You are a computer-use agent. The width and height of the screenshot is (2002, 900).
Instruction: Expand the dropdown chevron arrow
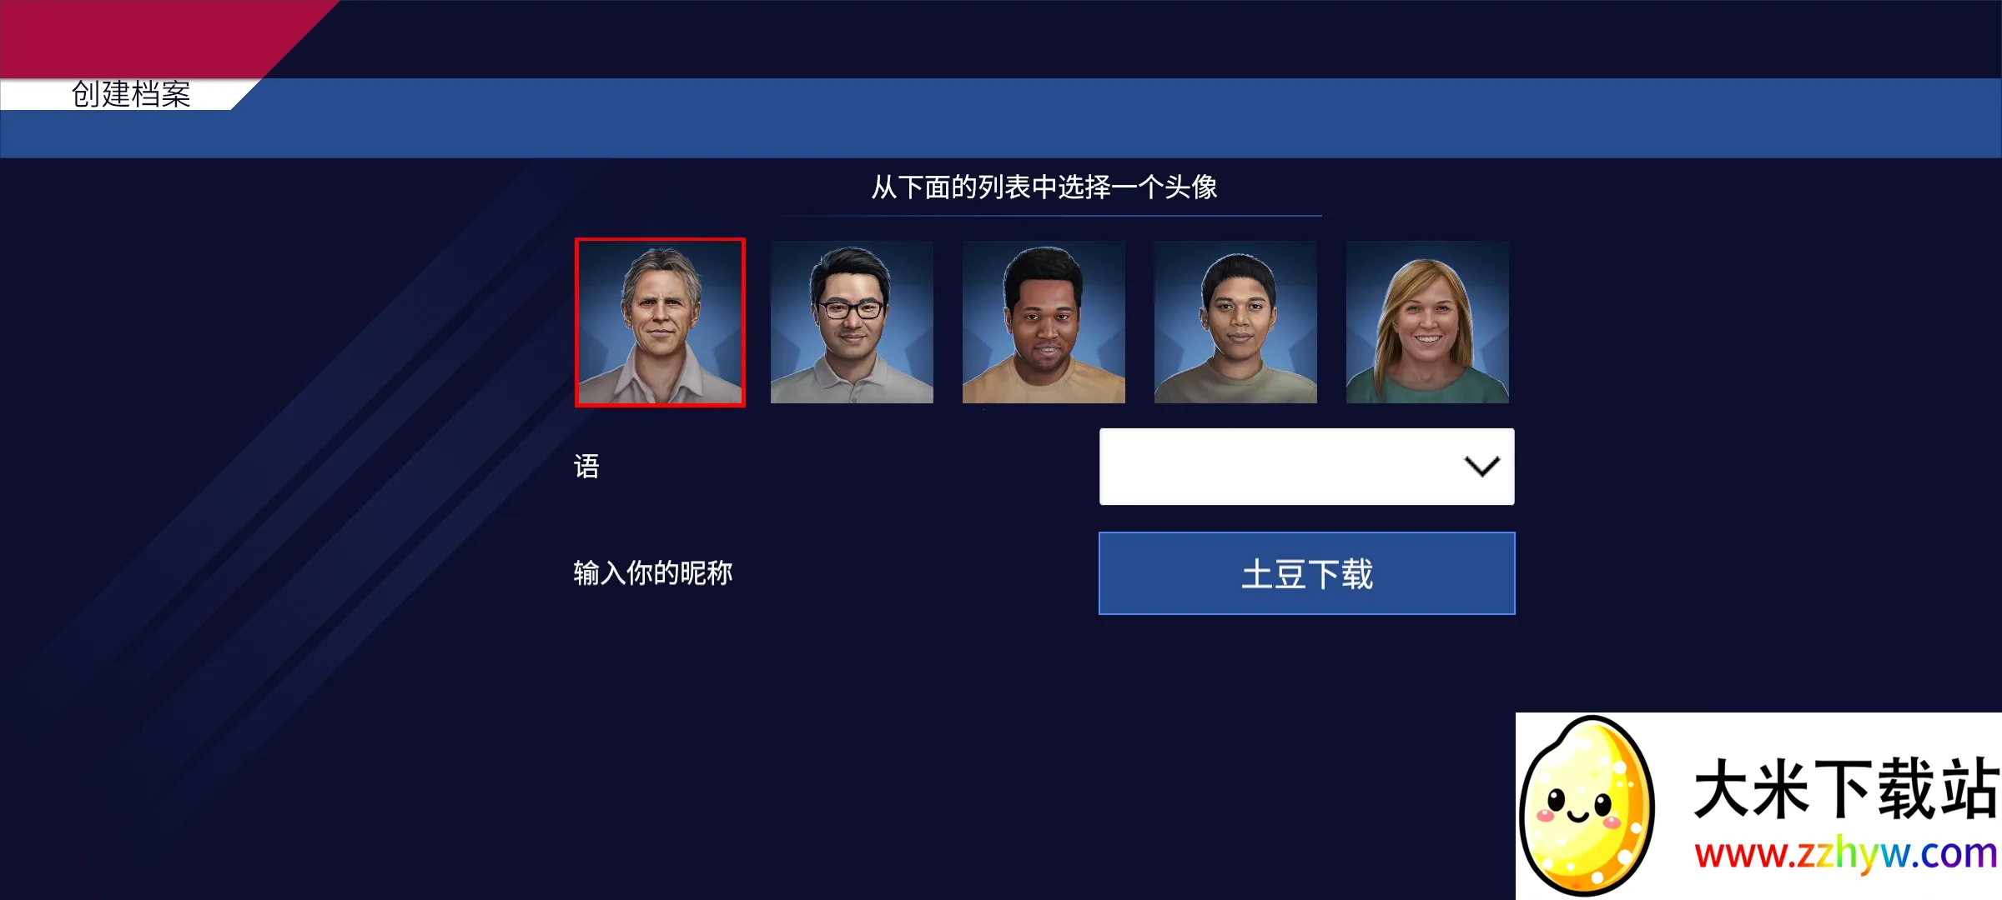click(x=1482, y=467)
